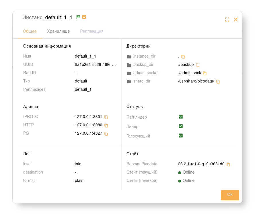Click the Стейт section heading
The width and height of the screenshot is (255, 214).
[x=133, y=154]
